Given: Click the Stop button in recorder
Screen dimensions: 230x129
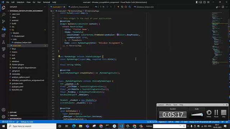Looking at the screenshot, I should pyautogui.click(x=224, y=114).
